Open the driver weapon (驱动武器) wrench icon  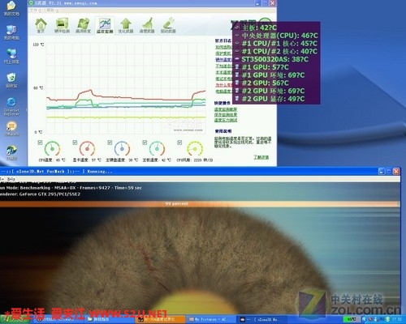168,26
